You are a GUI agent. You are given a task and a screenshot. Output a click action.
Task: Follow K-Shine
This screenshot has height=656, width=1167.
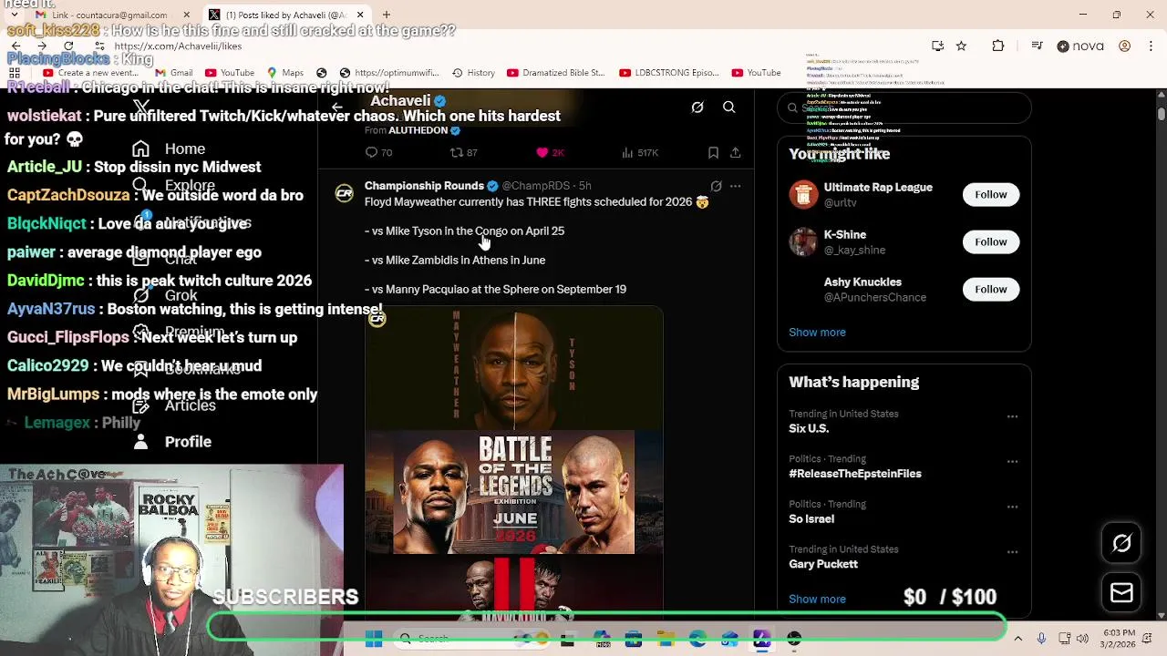point(990,242)
